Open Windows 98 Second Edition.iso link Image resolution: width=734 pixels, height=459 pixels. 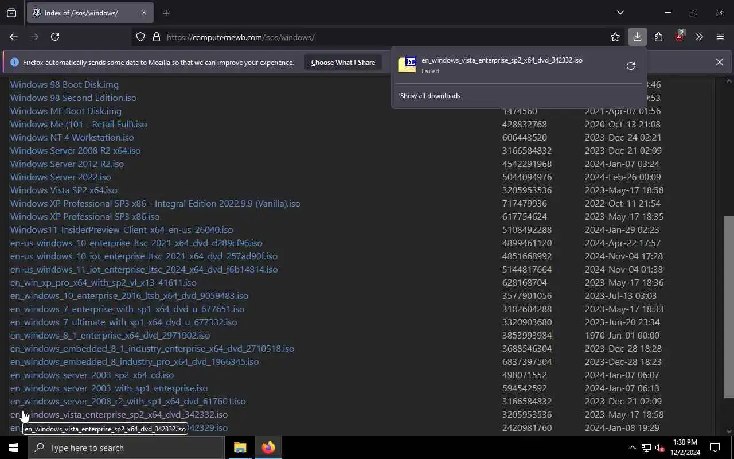[x=73, y=98]
